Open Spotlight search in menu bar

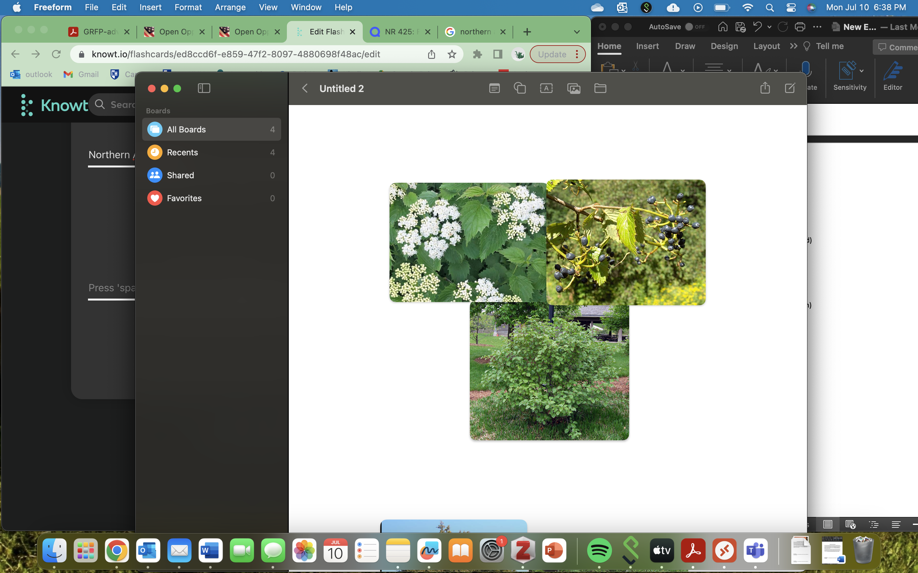[769, 8]
